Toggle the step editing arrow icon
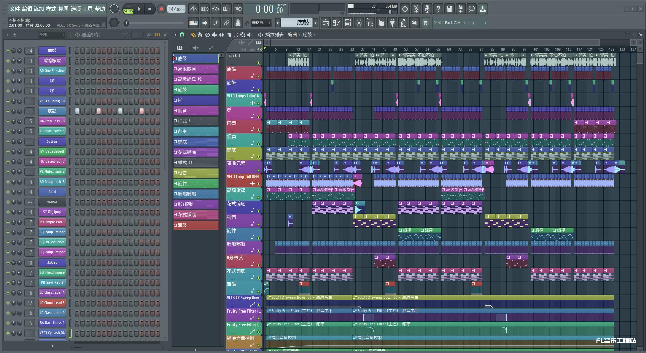Viewport: 646px width, 353px height. 205,23
